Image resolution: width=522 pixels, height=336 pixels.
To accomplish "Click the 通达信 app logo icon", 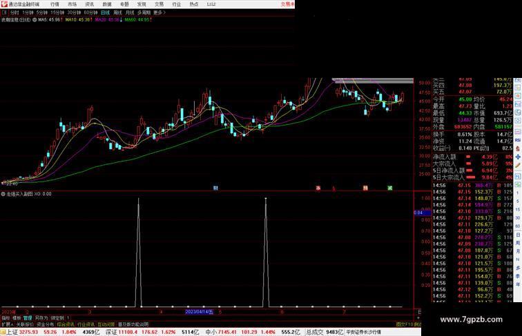I will [x=4, y=4].
